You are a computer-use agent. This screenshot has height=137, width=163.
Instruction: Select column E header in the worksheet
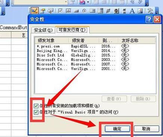[19, 35]
